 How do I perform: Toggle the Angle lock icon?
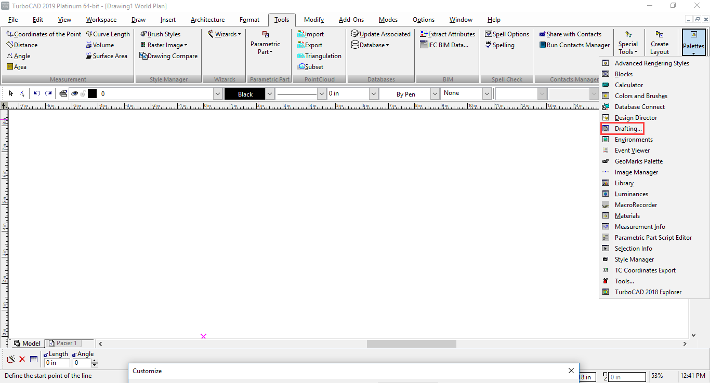click(x=74, y=354)
